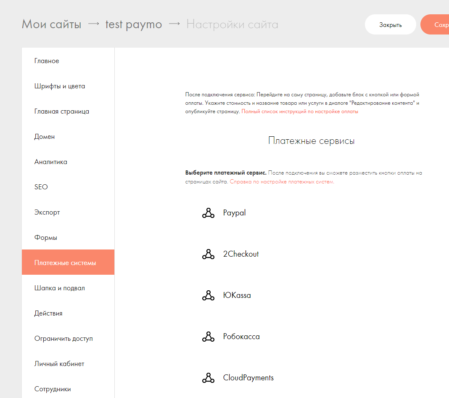Open the test paymo breadcrumb link
This screenshot has width=449, height=398.
[133, 25]
